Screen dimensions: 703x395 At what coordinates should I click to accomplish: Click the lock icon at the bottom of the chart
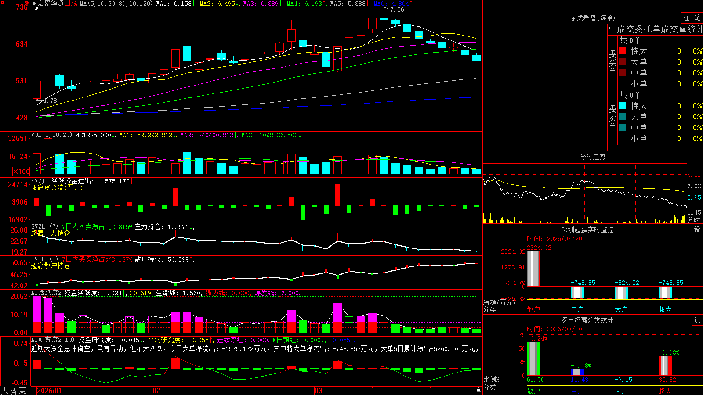tap(478, 390)
